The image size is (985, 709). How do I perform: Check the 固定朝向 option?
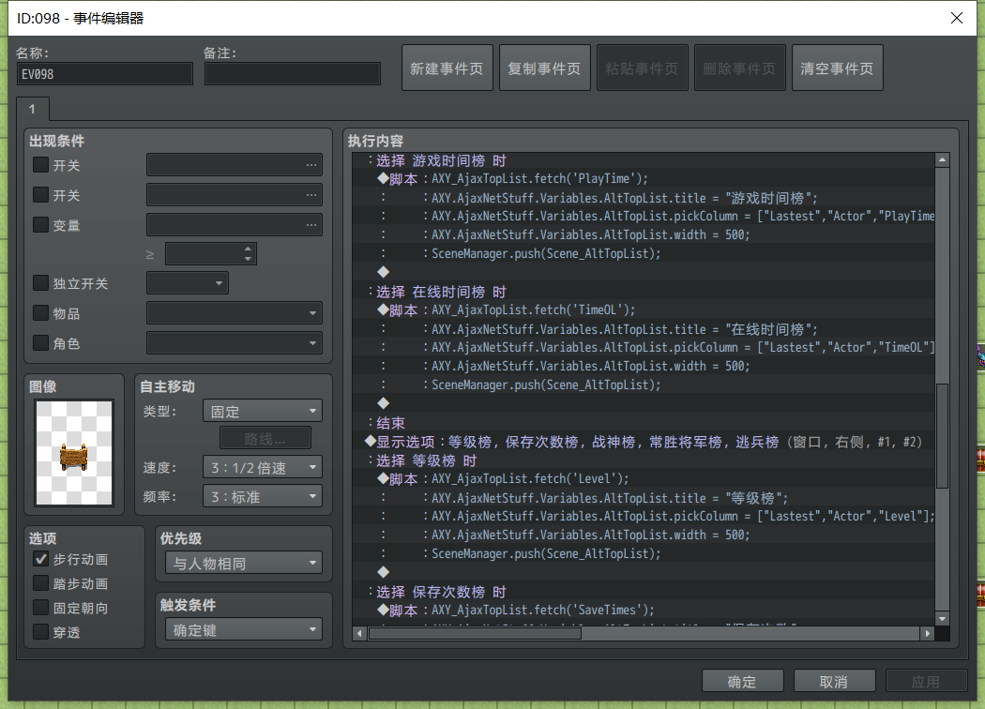coord(41,608)
